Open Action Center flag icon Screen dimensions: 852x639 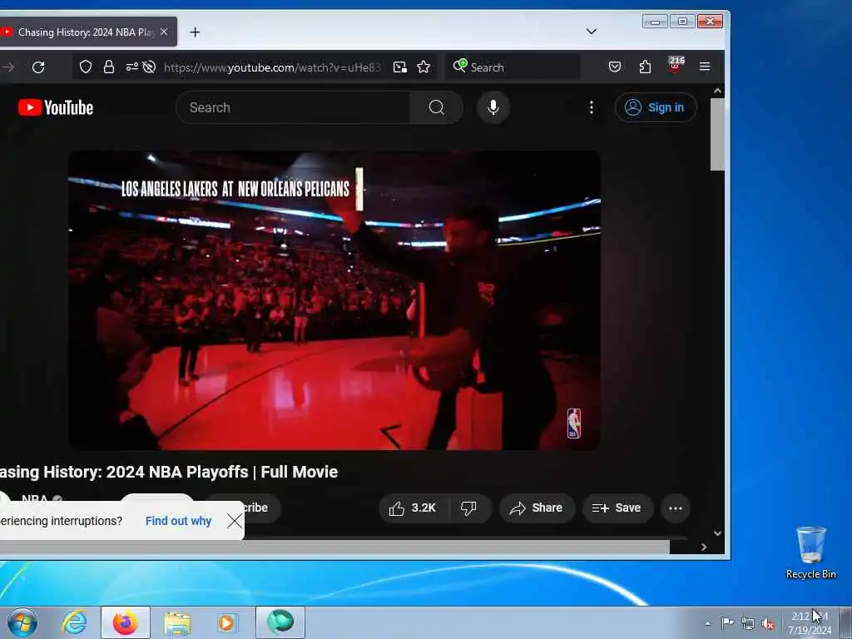coord(727,623)
